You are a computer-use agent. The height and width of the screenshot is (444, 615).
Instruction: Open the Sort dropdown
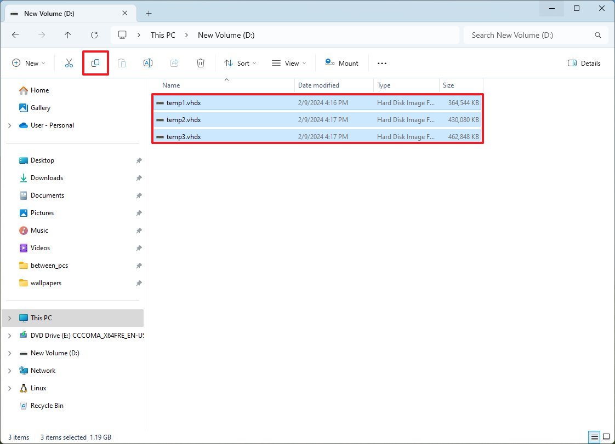coord(240,63)
